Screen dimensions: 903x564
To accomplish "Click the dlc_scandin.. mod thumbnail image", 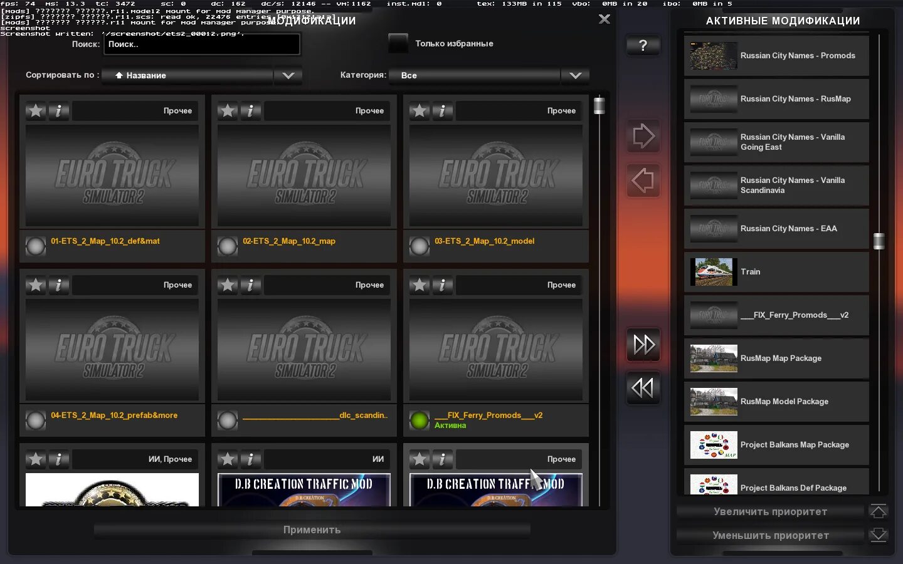I will click(x=304, y=350).
